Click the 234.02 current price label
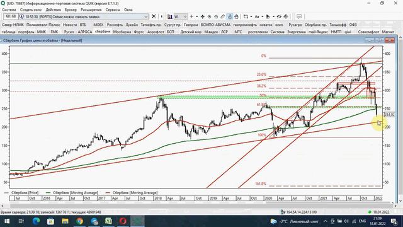Image resolution: width=403 pixels, height=227 pixels. (x=389, y=115)
